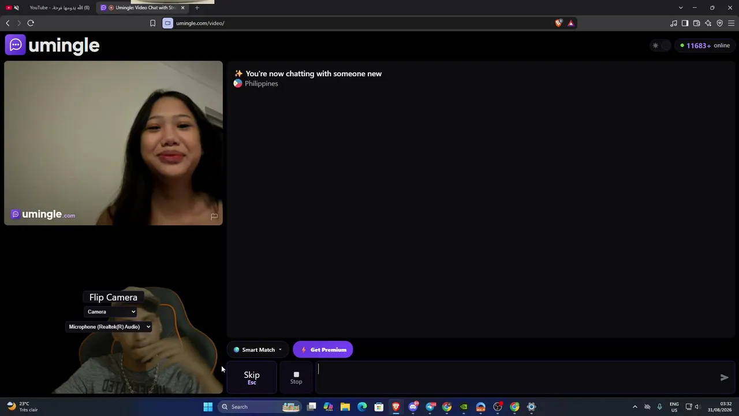739x416 pixels.
Task: Click the taskbar Search box
Action: tap(260, 407)
